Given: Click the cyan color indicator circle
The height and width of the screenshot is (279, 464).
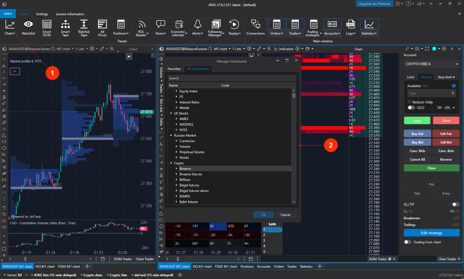Looking at the screenshot, I should 434,49.
